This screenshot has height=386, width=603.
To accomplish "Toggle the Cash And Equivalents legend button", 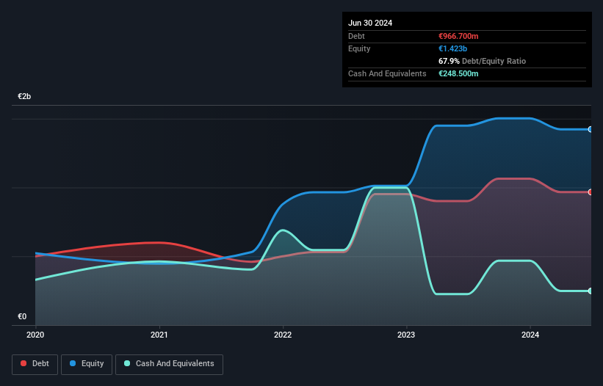I will click(x=169, y=364).
